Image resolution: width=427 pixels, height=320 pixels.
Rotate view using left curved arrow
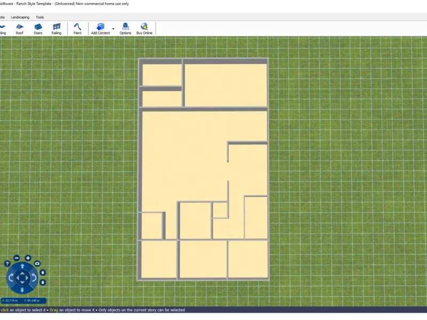11,278
